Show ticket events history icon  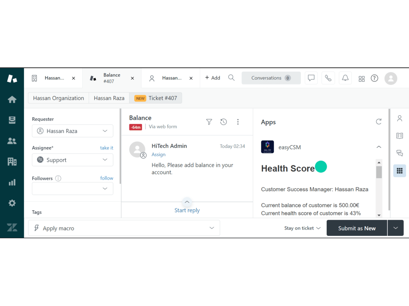point(224,122)
